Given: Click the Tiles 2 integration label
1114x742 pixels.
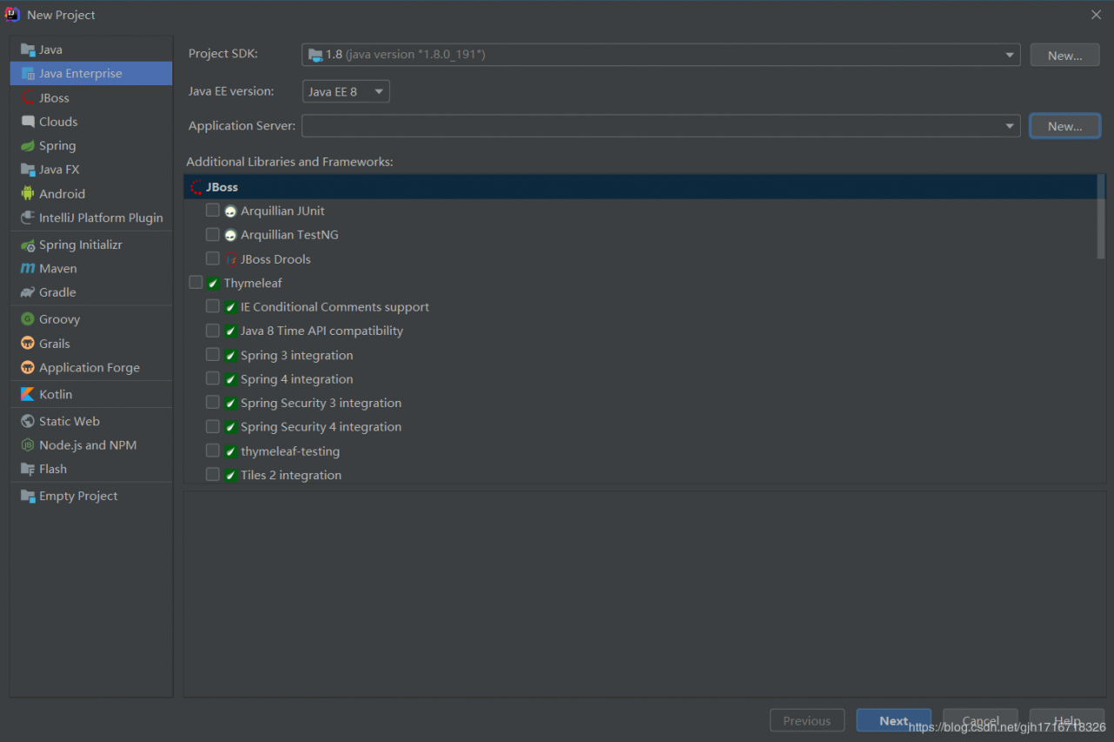Looking at the screenshot, I should (291, 475).
